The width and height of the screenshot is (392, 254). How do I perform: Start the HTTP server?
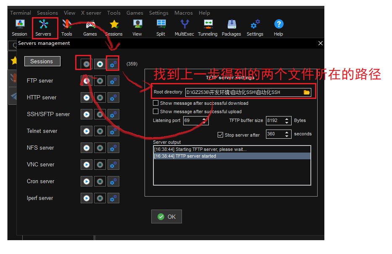coord(87,98)
